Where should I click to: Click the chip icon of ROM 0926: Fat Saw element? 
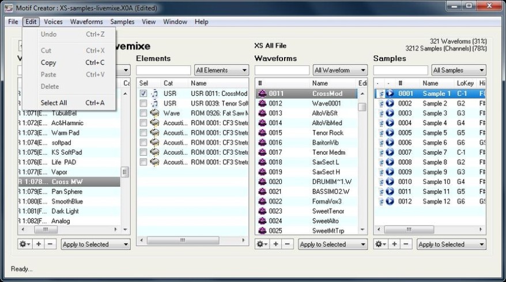[155, 113]
